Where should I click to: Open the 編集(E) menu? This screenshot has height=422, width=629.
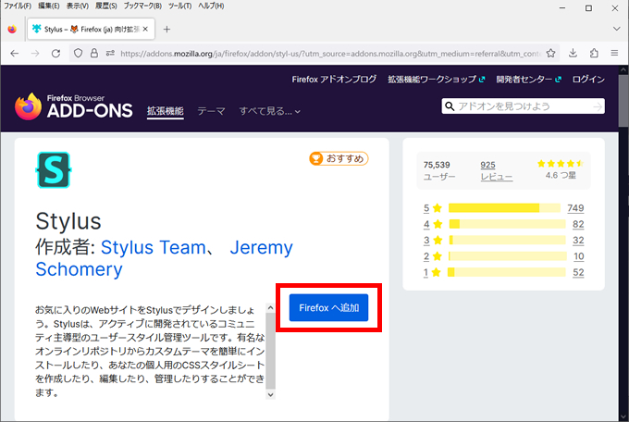pyautogui.click(x=48, y=6)
